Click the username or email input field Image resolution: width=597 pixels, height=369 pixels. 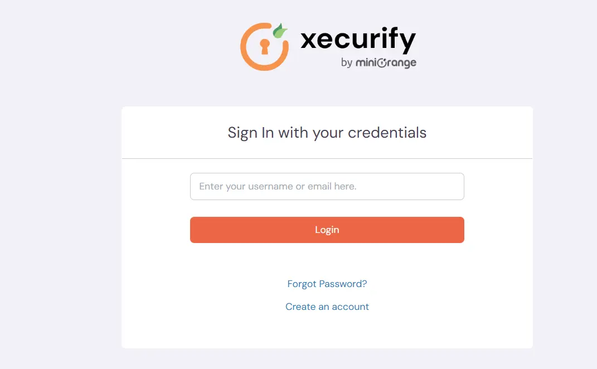(x=327, y=186)
